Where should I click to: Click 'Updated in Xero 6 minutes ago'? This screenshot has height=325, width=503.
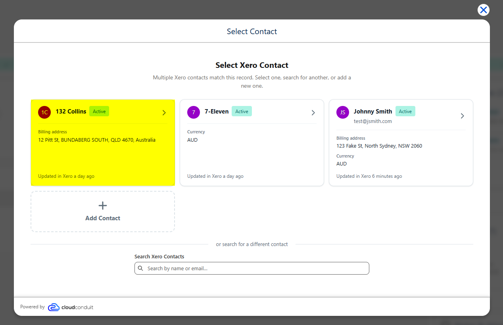click(369, 176)
